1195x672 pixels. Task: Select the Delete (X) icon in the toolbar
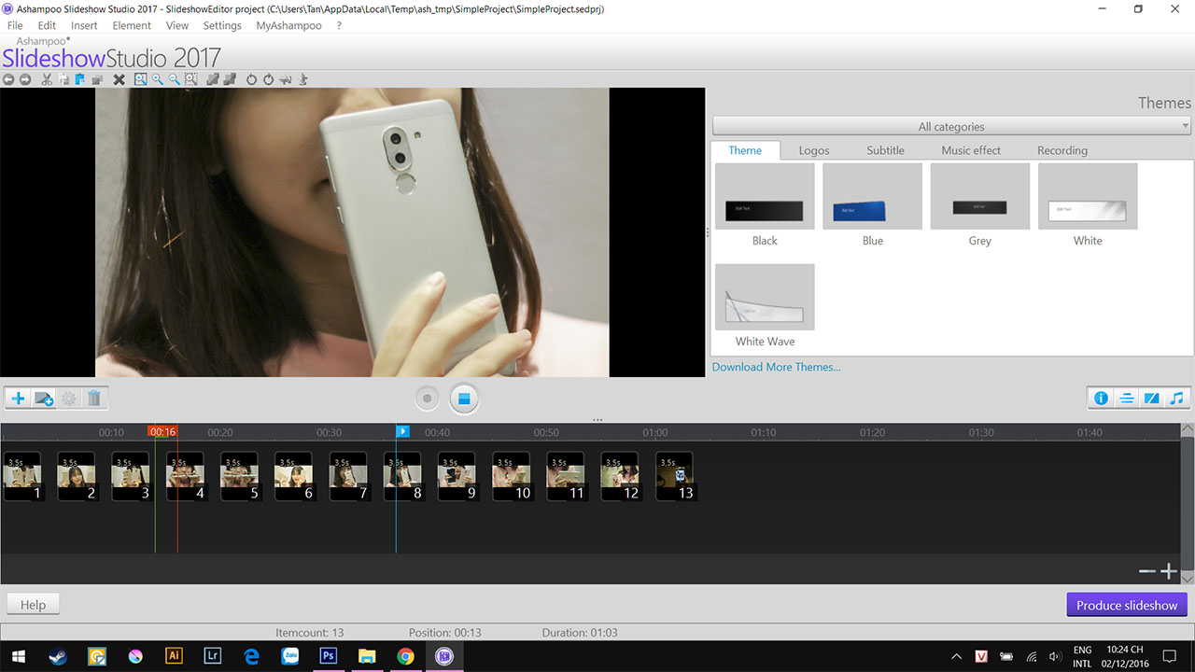(119, 79)
